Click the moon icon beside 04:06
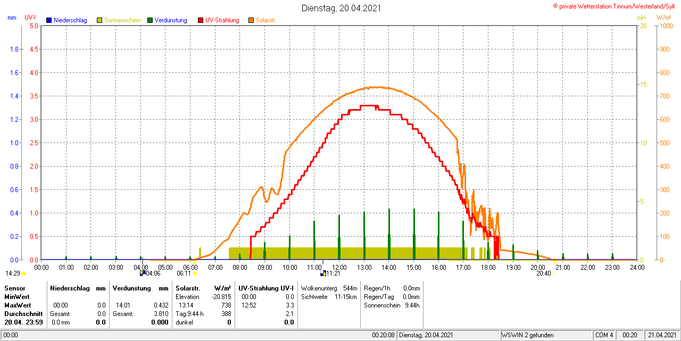681x341 pixels. click(x=142, y=273)
